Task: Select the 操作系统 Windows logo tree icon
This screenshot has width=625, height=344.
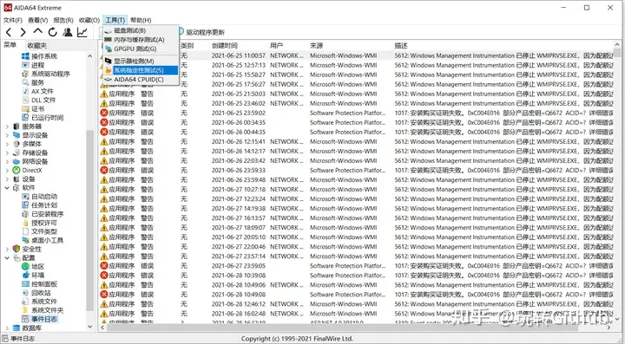Action: click(25, 56)
